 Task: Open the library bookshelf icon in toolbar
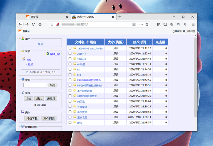(x=159, y=24)
